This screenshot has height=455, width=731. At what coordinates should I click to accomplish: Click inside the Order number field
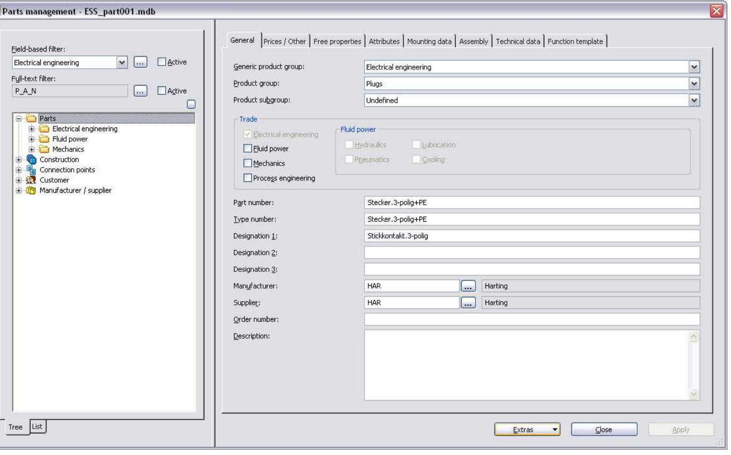coord(498,319)
